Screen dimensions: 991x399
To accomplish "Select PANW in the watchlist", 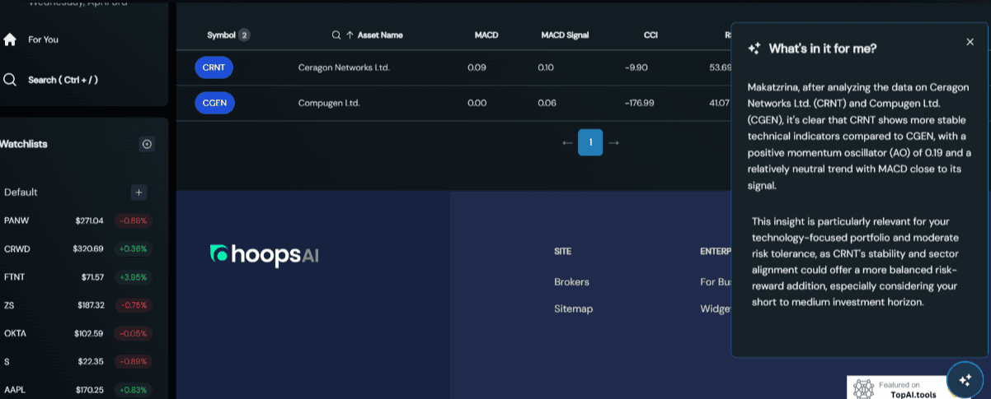I will point(16,220).
